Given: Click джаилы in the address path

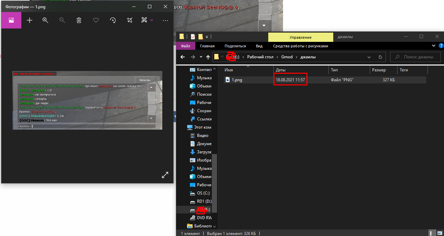Looking at the screenshot, I should pos(308,57).
